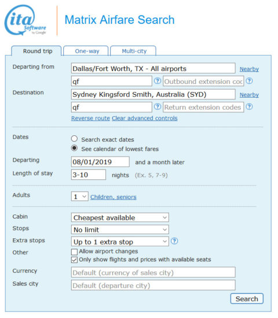
Task: Open help icon beside outbound routing codes field
Action: pyautogui.click(x=158, y=81)
